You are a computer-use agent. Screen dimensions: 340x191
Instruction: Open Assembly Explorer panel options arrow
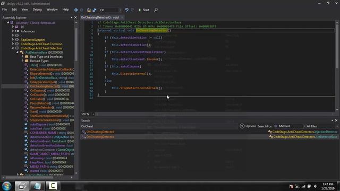click(x=72, y=18)
